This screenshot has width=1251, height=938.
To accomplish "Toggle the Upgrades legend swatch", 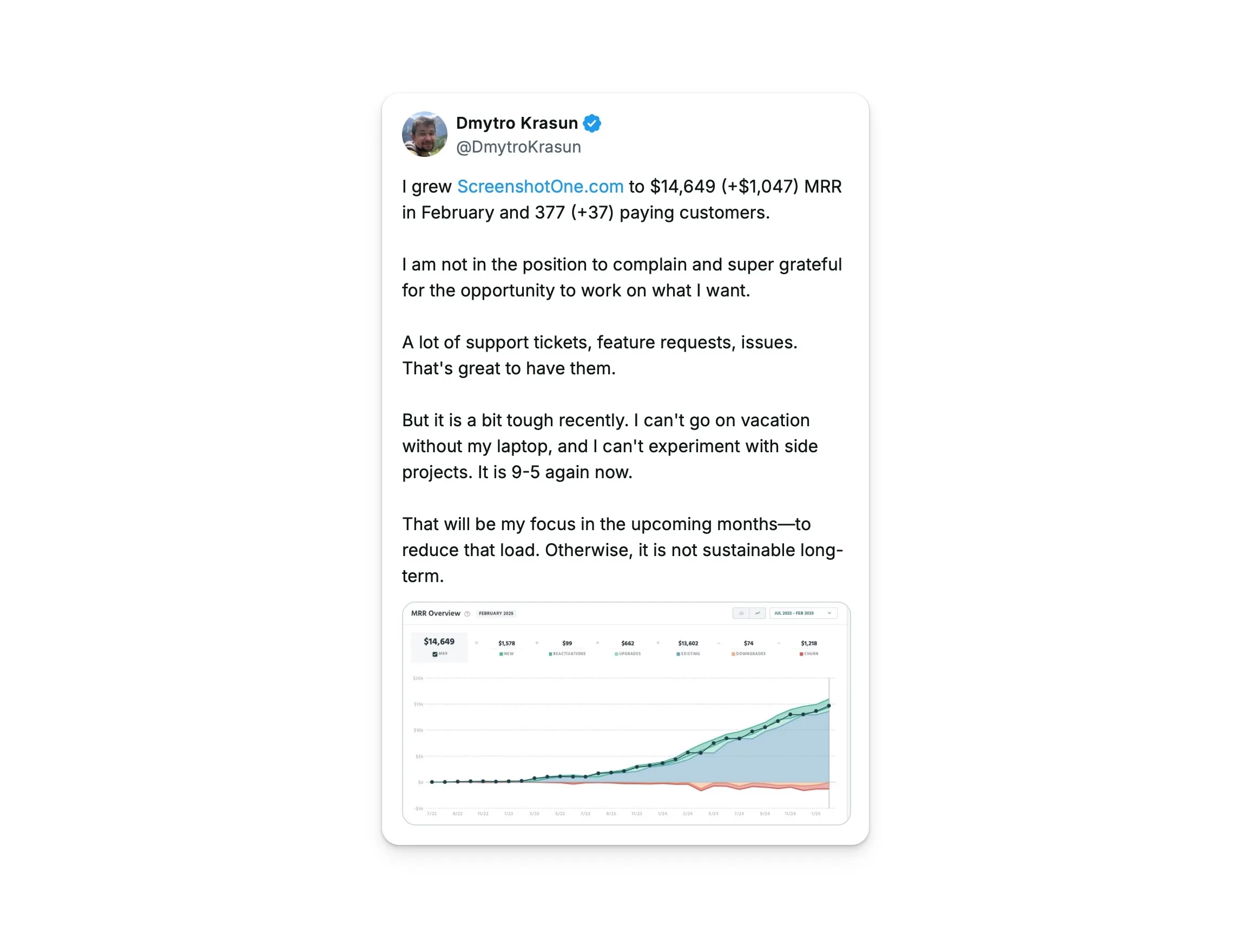I will (x=616, y=654).
